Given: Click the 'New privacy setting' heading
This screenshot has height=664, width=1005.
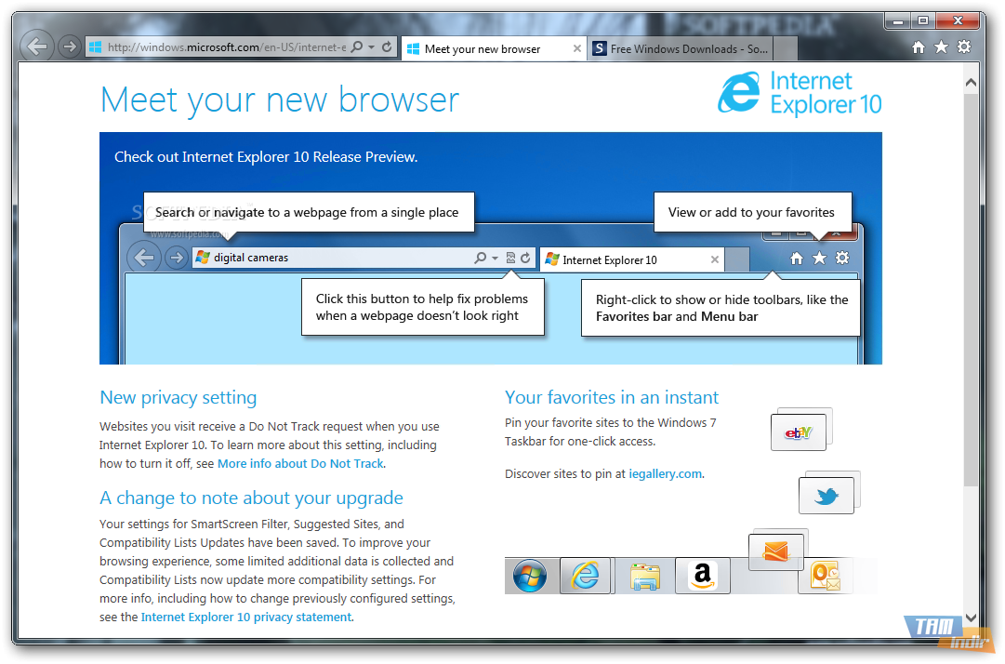Looking at the screenshot, I should (179, 398).
